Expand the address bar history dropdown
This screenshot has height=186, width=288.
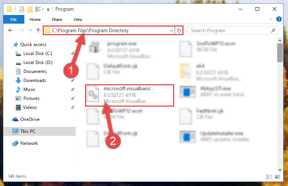click(x=172, y=30)
